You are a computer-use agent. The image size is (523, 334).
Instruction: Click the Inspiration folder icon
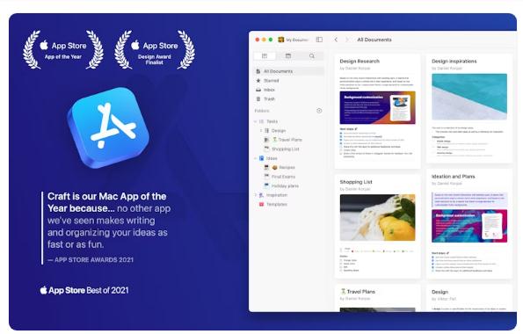262,195
